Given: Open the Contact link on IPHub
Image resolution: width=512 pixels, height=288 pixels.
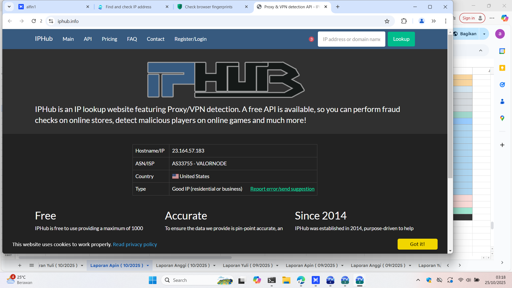Looking at the screenshot, I should coord(155,39).
